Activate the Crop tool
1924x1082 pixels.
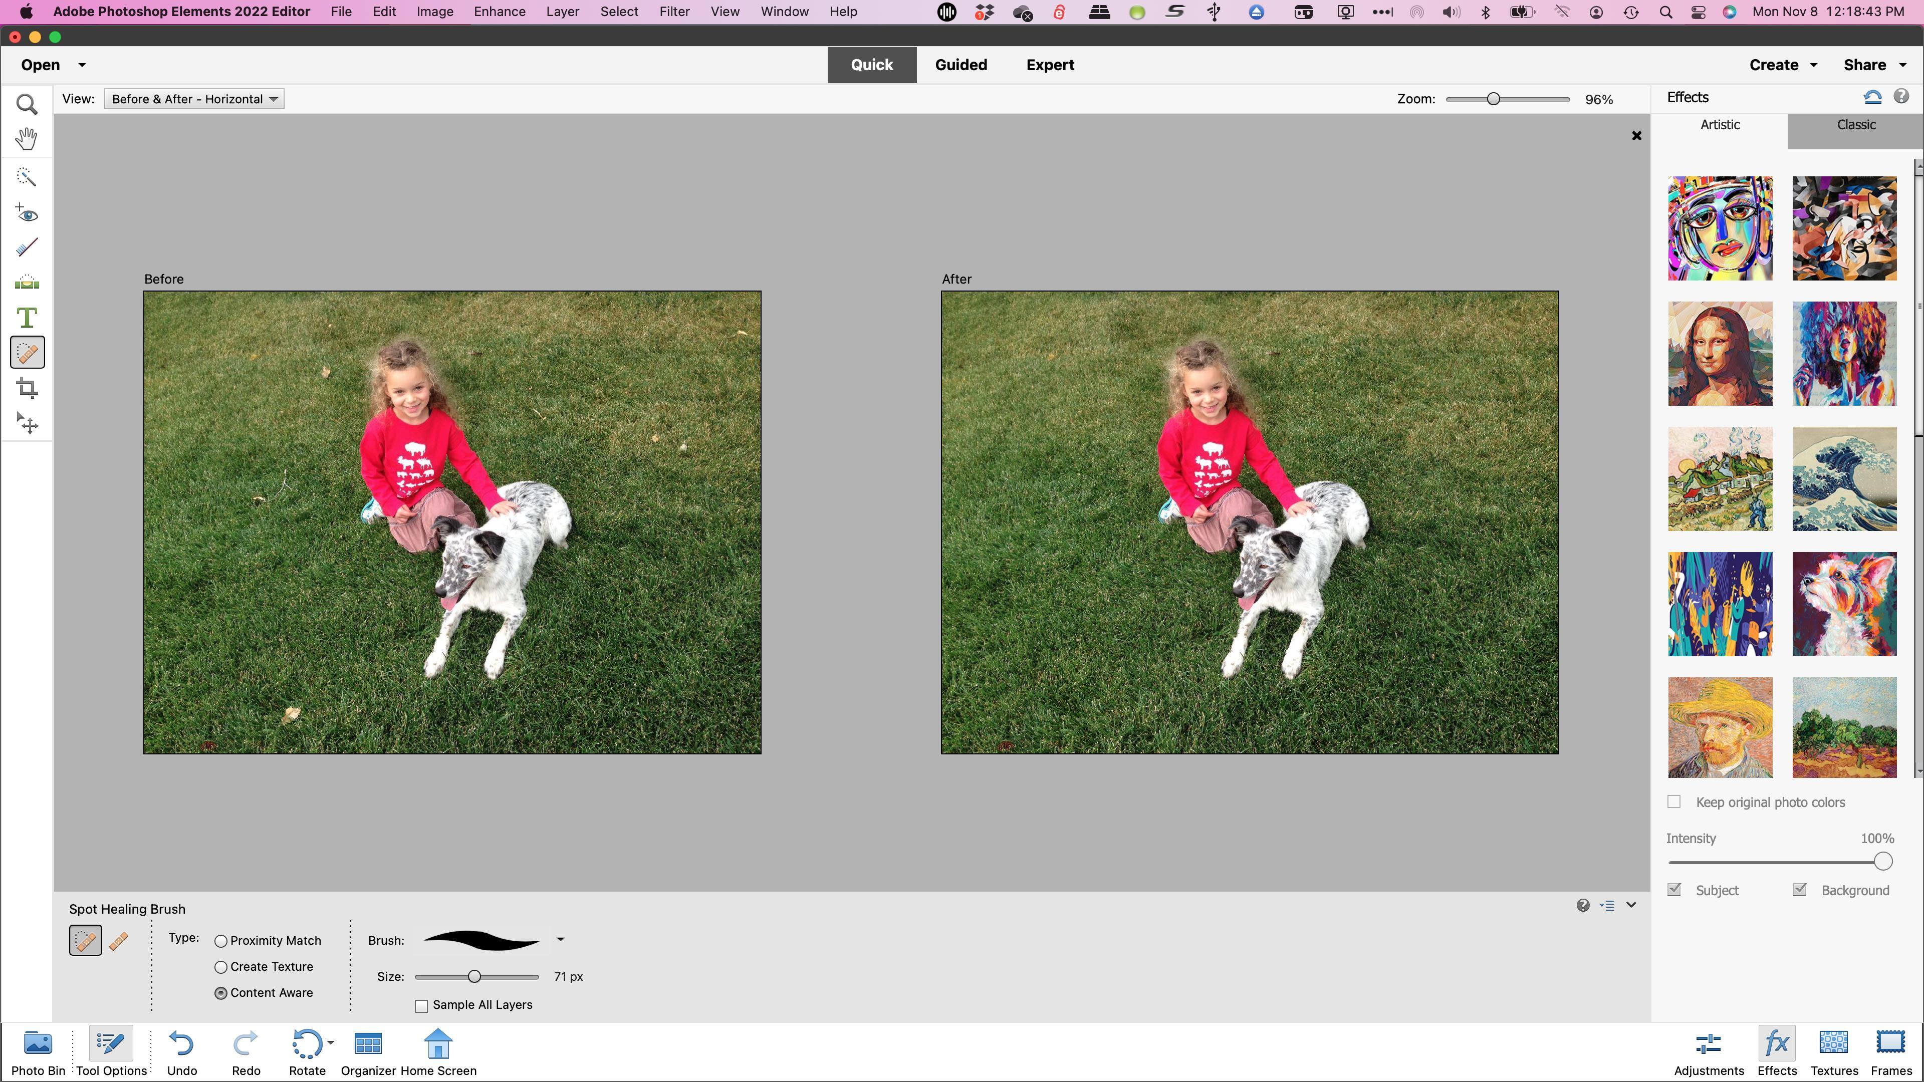click(x=27, y=388)
